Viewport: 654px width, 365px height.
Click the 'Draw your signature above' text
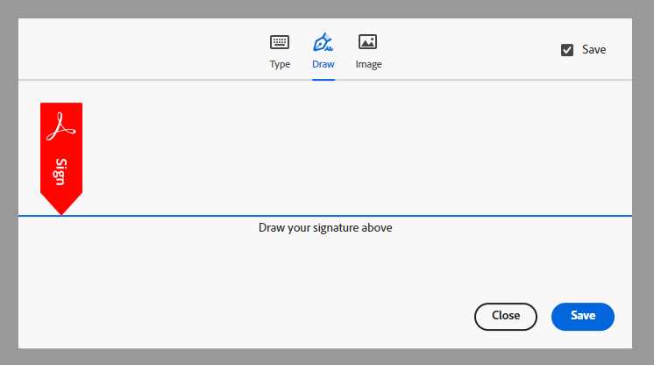[325, 227]
